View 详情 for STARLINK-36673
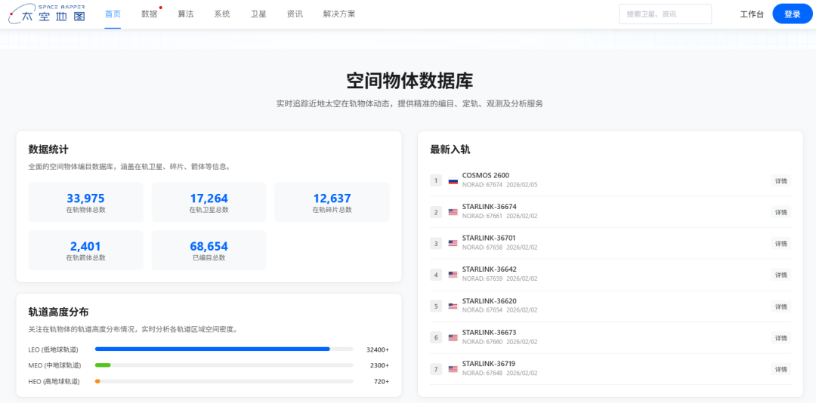The image size is (816, 403). click(x=780, y=337)
